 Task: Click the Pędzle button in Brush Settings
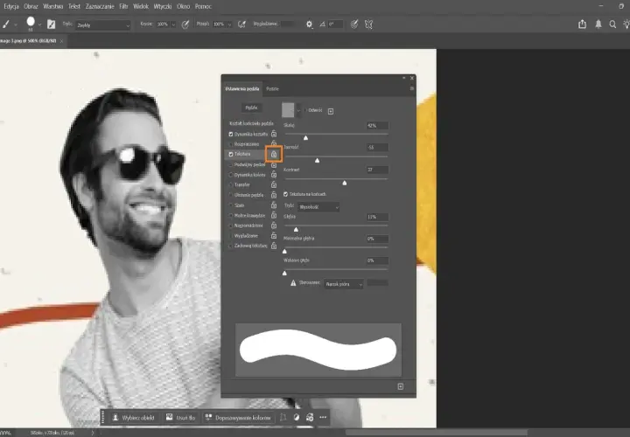(x=251, y=108)
